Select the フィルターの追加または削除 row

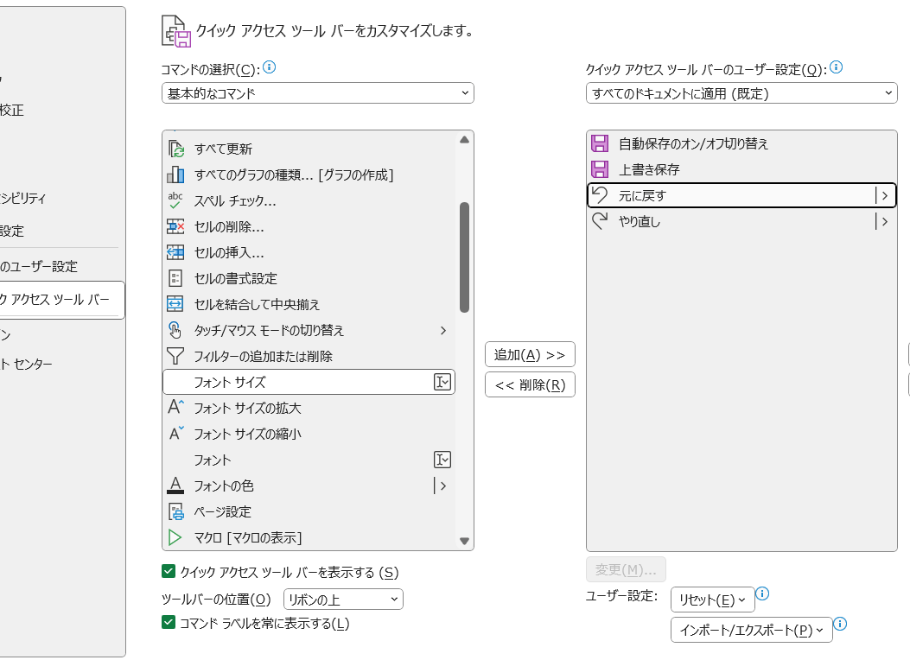[x=309, y=356]
